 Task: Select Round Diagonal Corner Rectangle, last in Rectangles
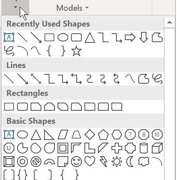[117, 107]
